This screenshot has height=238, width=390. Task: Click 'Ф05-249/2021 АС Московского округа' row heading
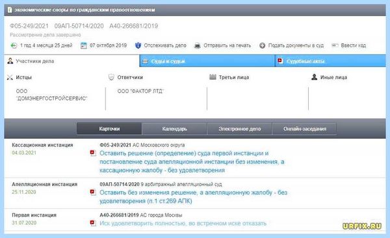coord(142,145)
